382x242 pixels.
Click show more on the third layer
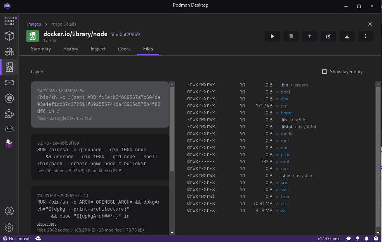pyautogui.click(x=47, y=223)
